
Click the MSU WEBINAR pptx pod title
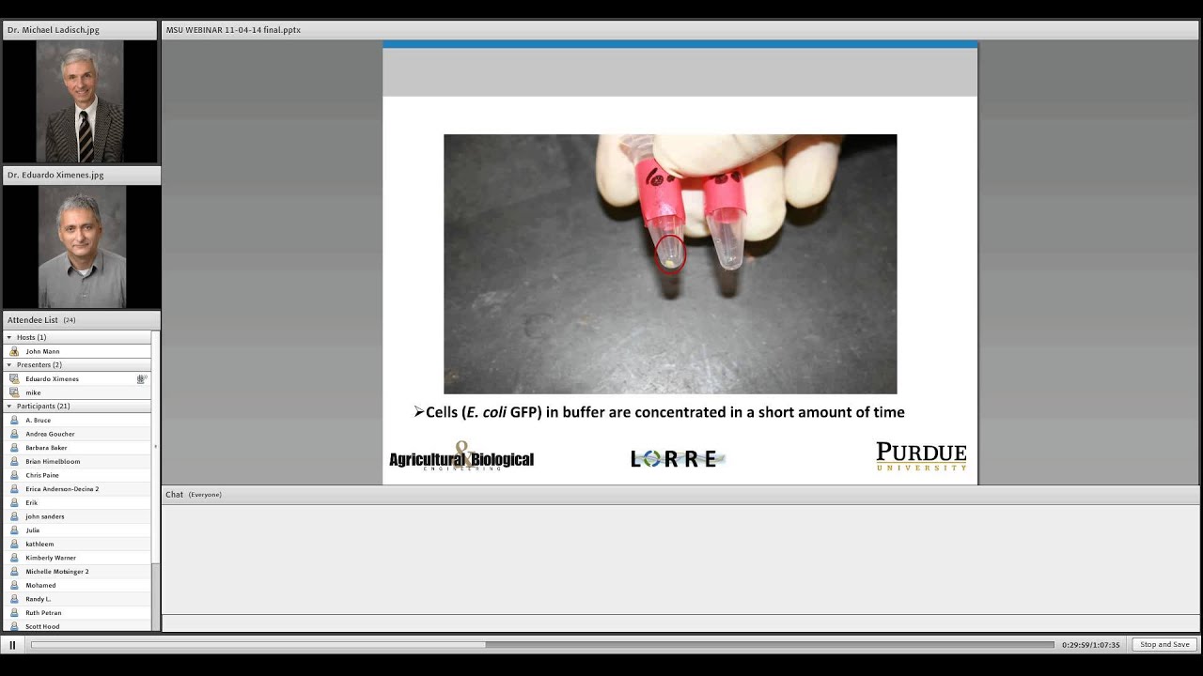click(x=233, y=30)
